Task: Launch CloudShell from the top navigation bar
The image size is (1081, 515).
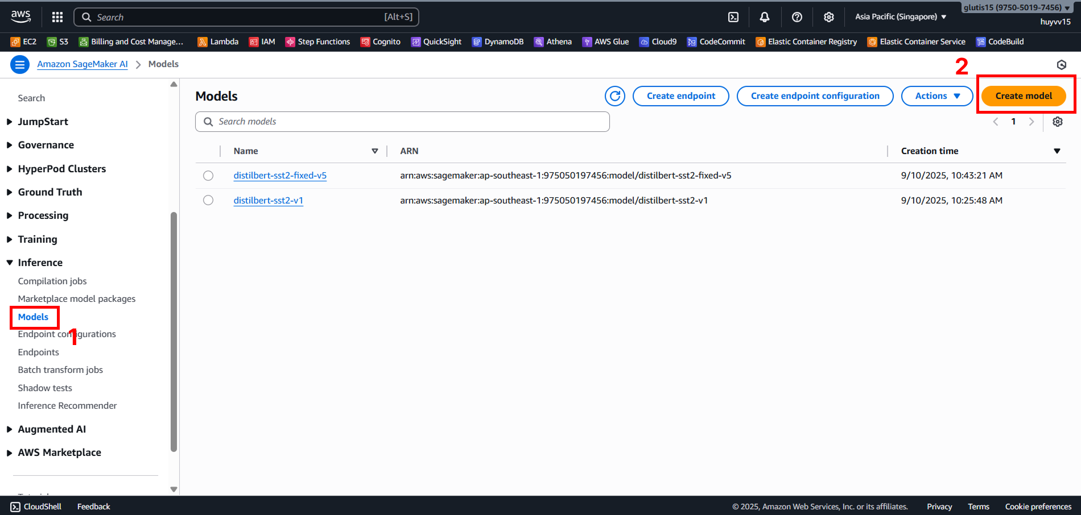Action: click(x=733, y=17)
